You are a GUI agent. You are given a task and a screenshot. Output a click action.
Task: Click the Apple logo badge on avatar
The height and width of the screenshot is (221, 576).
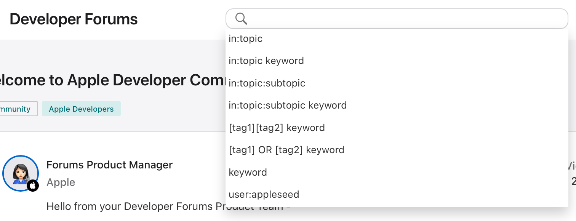coord(33,186)
